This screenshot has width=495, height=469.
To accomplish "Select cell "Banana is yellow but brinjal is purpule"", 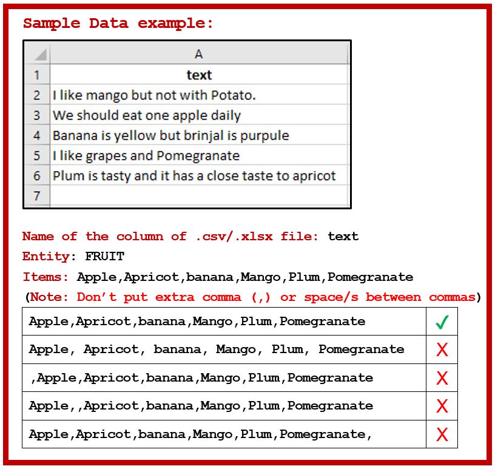I will point(199,135).
